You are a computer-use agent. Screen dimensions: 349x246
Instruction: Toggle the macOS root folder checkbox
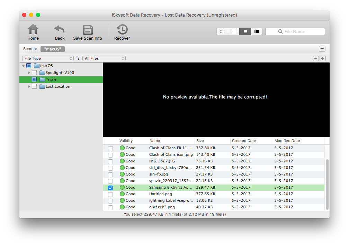pyautogui.click(x=29, y=66)
